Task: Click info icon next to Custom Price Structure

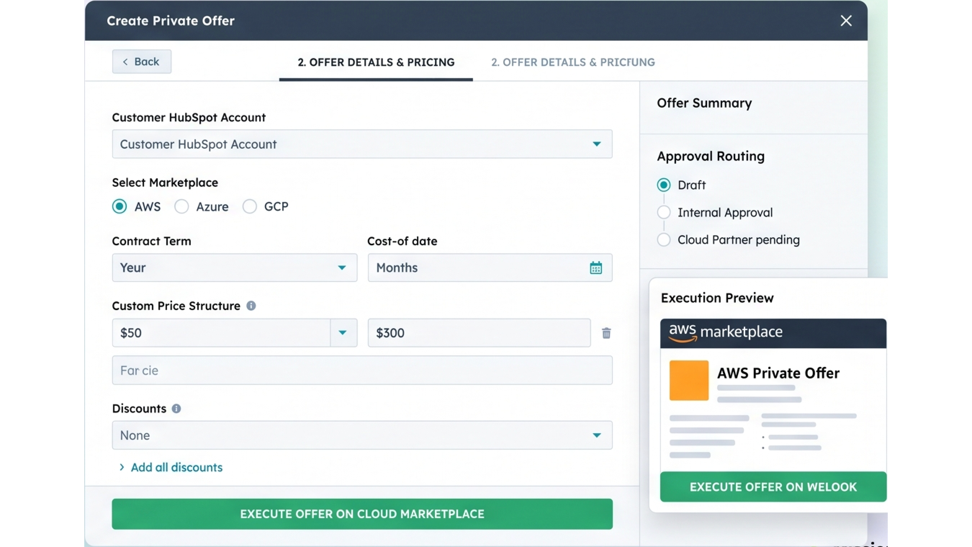Action: [251, 306]
